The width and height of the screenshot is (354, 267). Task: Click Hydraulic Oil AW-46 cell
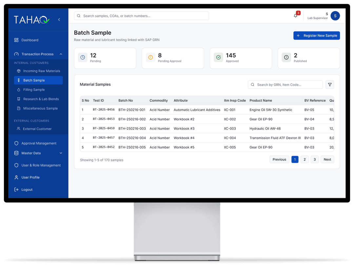coord(265,128)
